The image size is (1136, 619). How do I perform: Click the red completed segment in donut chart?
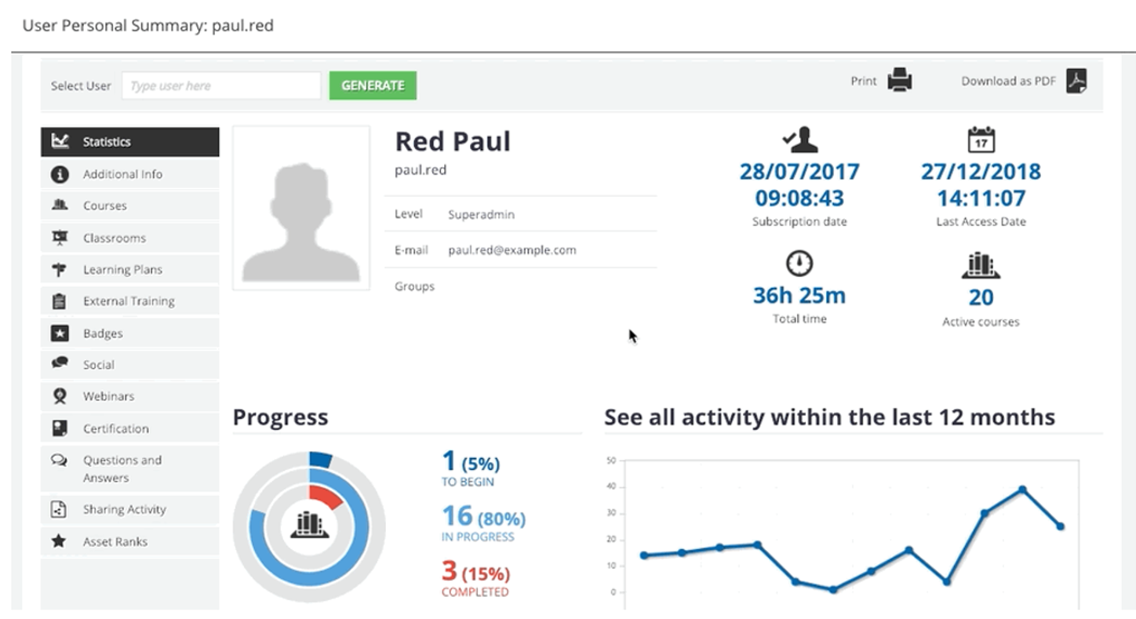click(x=326, y=496)
